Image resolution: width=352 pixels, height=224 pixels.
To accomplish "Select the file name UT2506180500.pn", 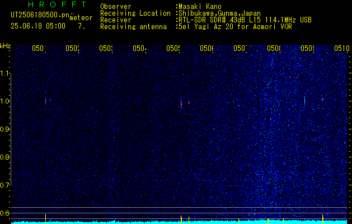I will tap(40, 15).
